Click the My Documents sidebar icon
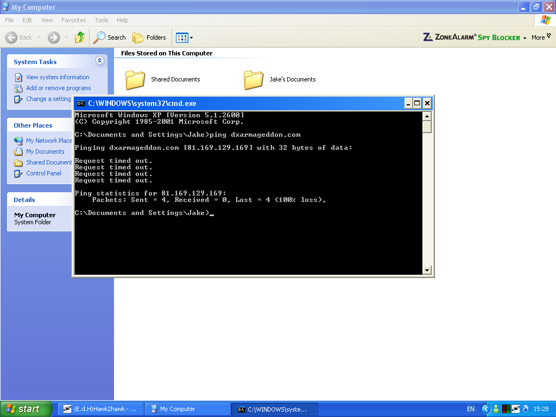This screenshot has width=556, height=417. 18,152
